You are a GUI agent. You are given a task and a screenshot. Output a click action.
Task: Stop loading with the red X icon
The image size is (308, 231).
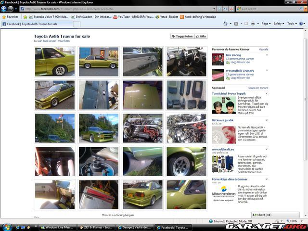coord(231,9)
